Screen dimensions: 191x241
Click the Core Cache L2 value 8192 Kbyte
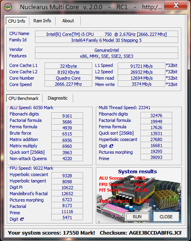[68, 72]
